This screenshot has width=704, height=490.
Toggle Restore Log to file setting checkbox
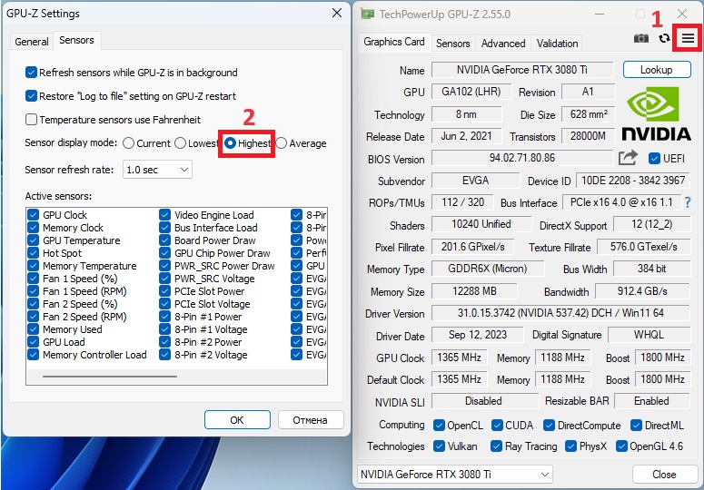tap(31, 96)
